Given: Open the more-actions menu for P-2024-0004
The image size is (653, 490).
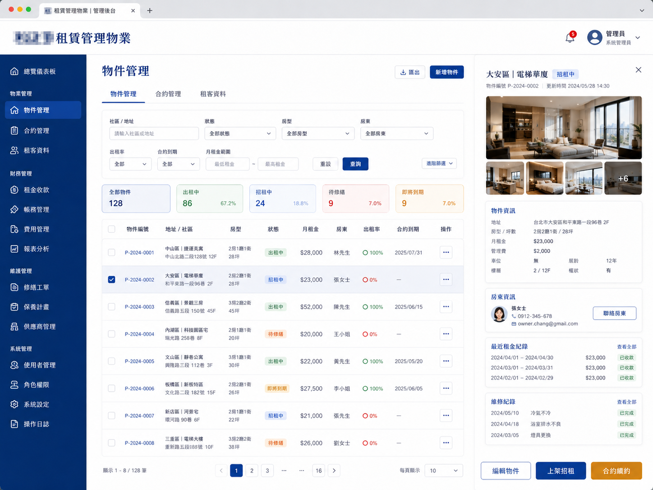Looking at the screenshot, I should [x=446, y=334].
